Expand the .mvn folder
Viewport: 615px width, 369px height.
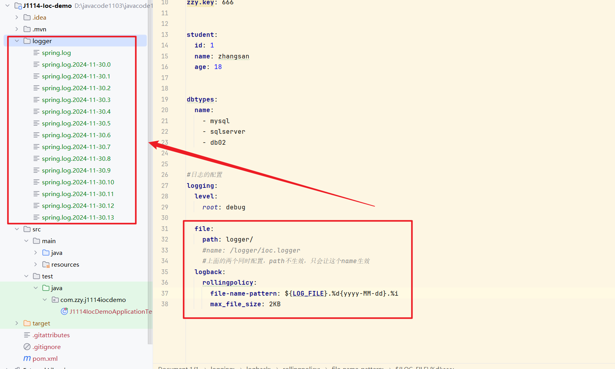point(16,29)
